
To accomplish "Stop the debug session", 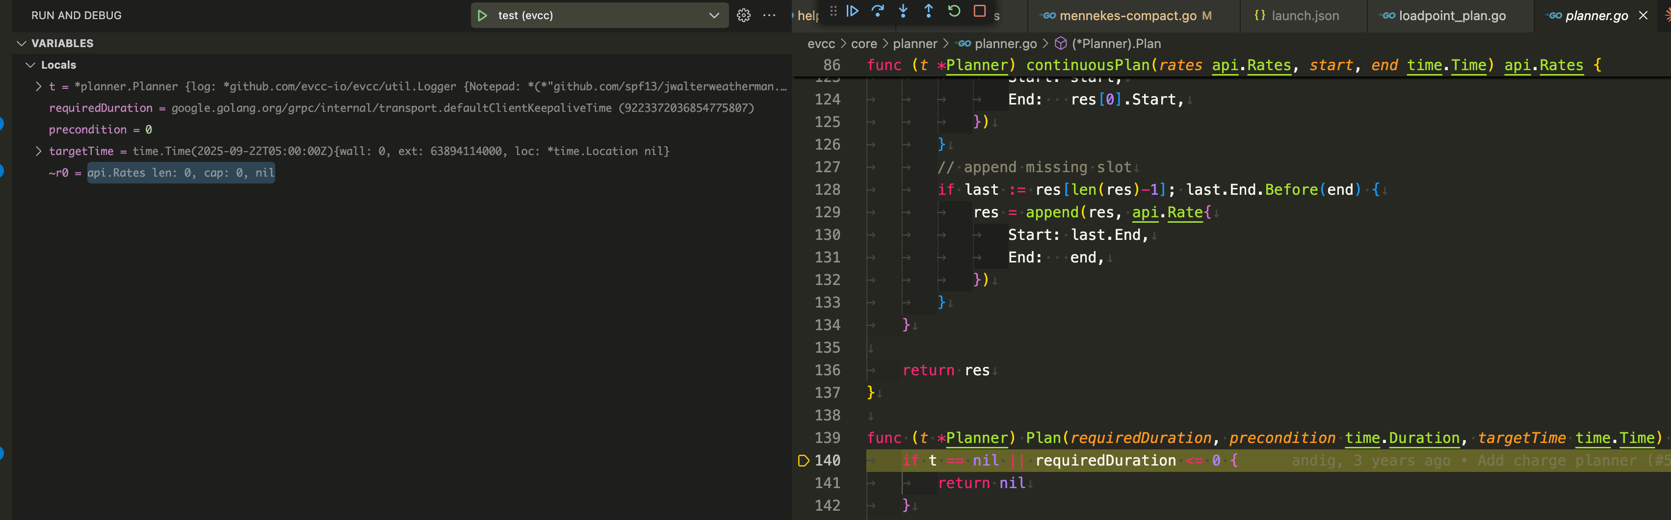I will (x=980, y=10).
